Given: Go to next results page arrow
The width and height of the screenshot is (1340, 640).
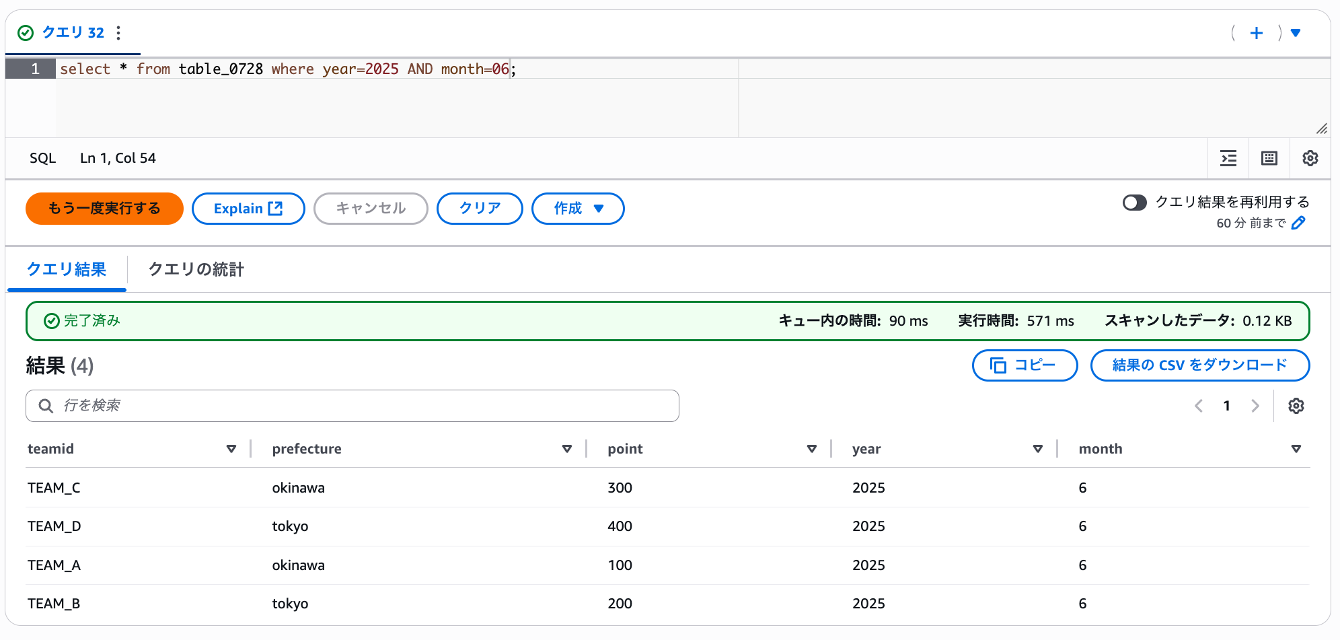Looking at the screenshot, I should 1255,406.
